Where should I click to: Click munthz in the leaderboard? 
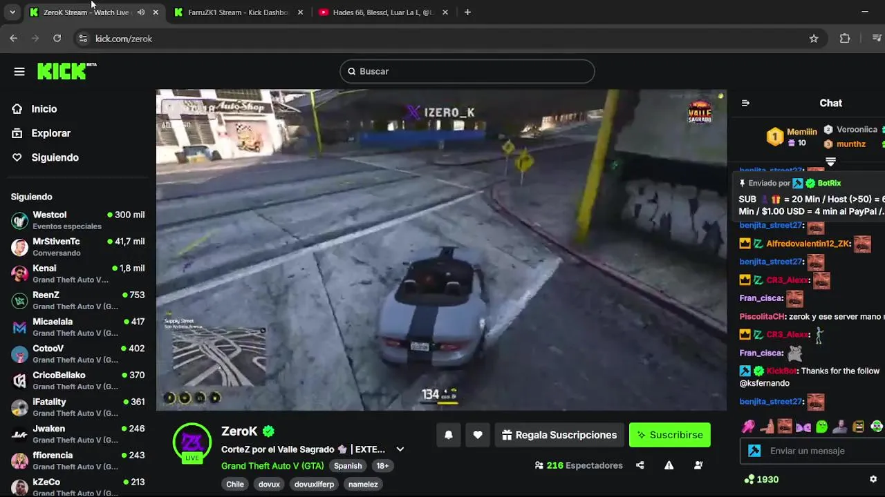click(845, 144)
